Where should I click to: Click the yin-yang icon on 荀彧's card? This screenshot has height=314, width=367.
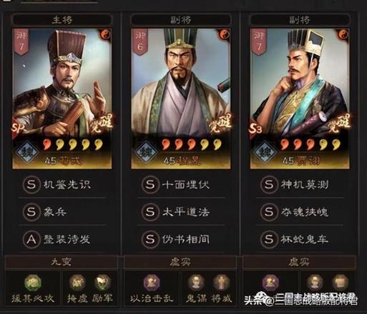pos(105,35)
